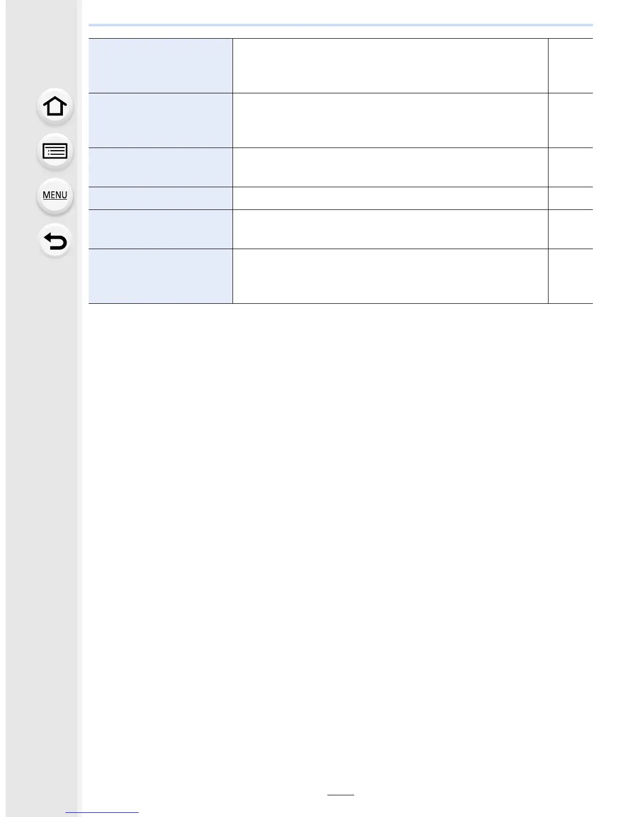631x817 pixels.
Task: Click the first row's page reference cell
Action: [x=571, y=66]
